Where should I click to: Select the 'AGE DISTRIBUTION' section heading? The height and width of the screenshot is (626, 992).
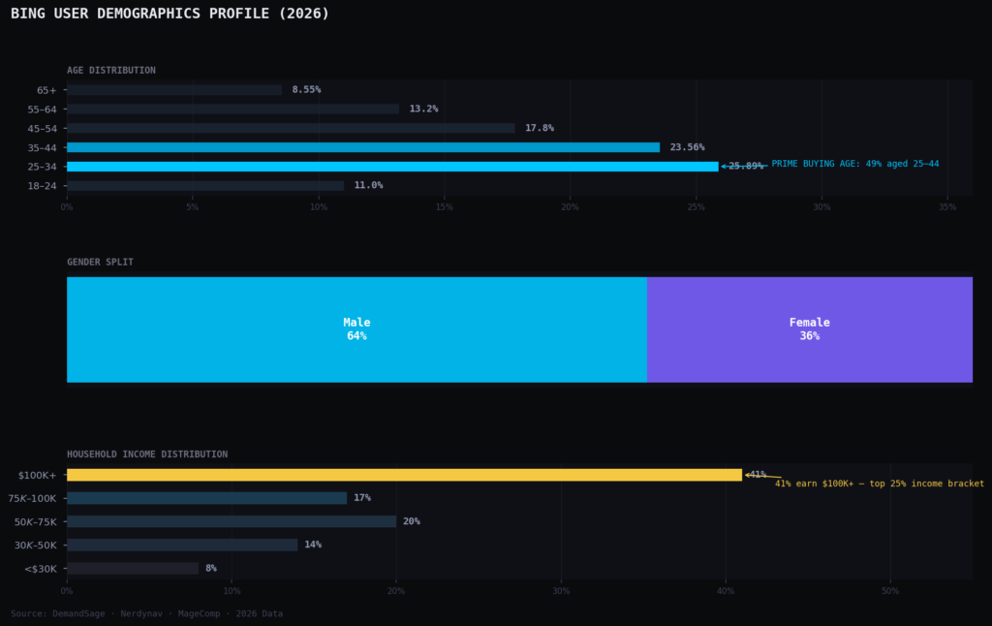click(x=111, y=71)
